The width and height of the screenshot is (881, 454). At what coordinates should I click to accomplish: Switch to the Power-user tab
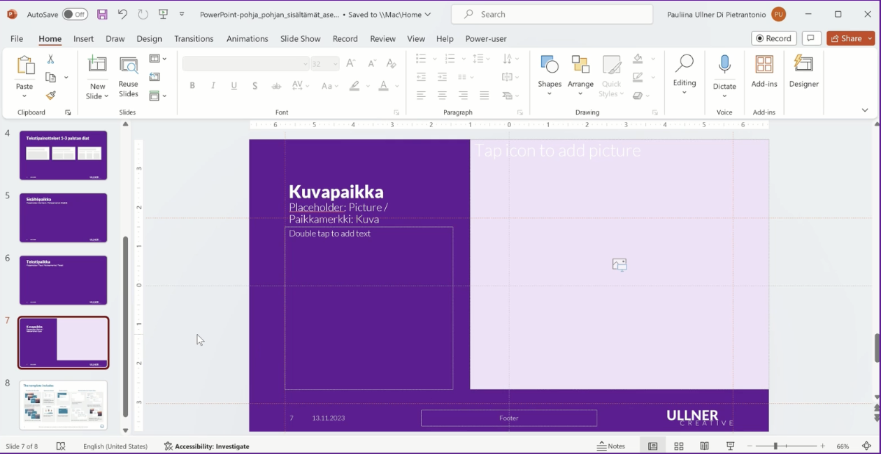click(x=485, y=38)
